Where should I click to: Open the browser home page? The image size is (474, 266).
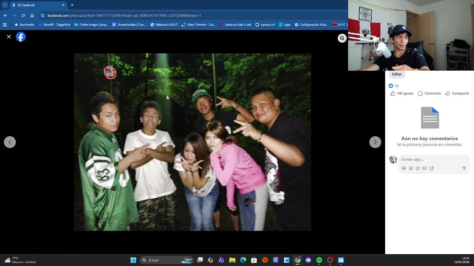tap(32, 16)
